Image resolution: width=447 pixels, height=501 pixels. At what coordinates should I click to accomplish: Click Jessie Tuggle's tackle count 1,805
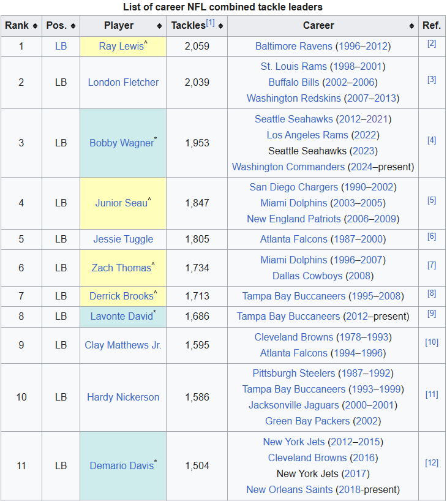coord(197,239)
